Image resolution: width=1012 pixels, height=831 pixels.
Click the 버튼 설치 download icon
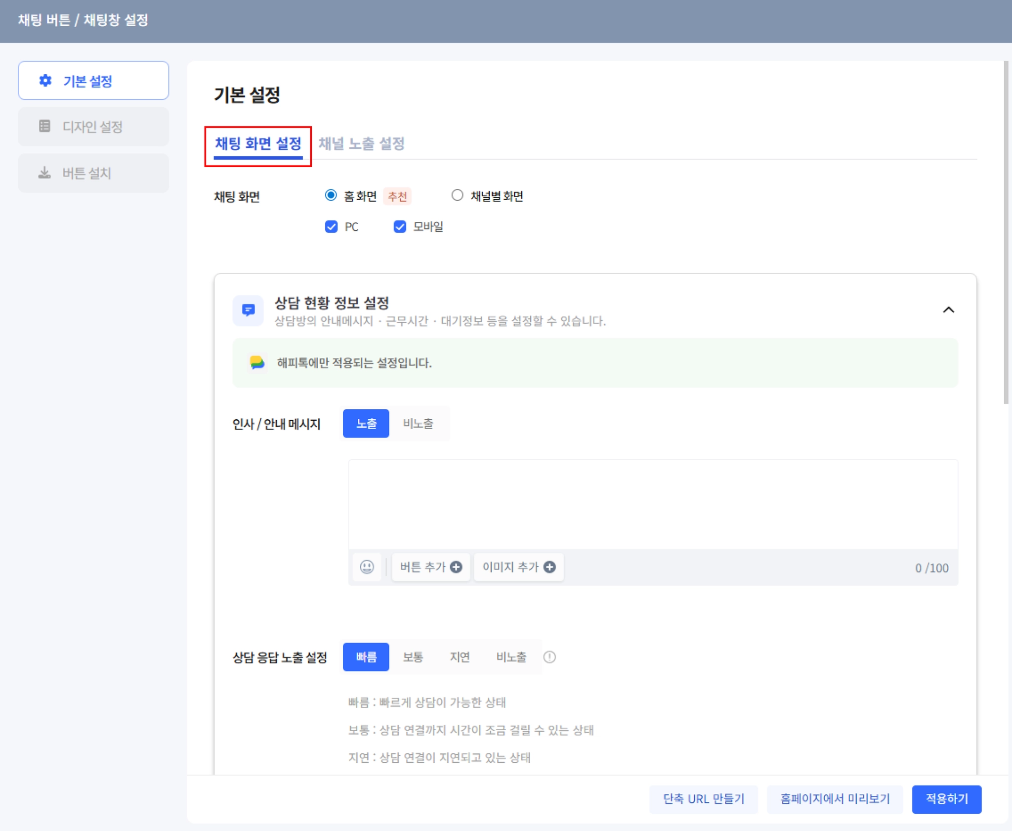[44, 173]
